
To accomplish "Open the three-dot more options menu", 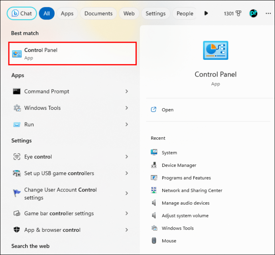I will pyautogui.click(x=268, y=13).
